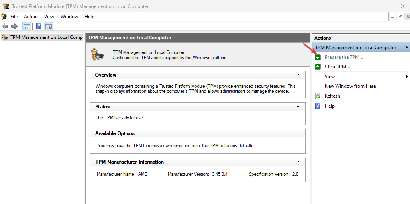410x204 pixels.
Task: Click 'The TPM is ready for use.' text
Action: [120, 118]
